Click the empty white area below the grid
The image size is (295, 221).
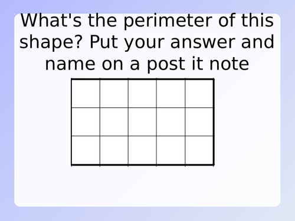click(x=147, y=186)
